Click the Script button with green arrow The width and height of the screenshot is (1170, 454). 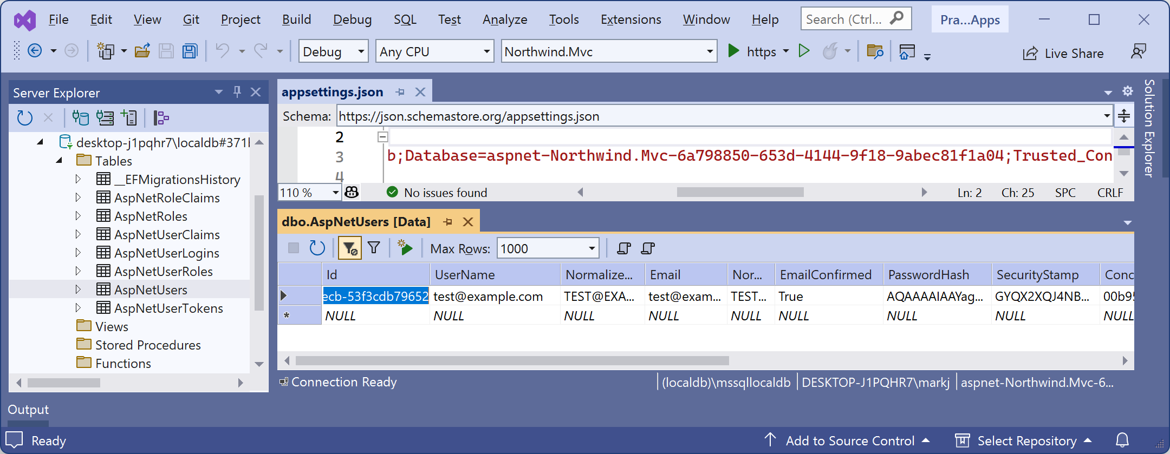coord(405,248)
